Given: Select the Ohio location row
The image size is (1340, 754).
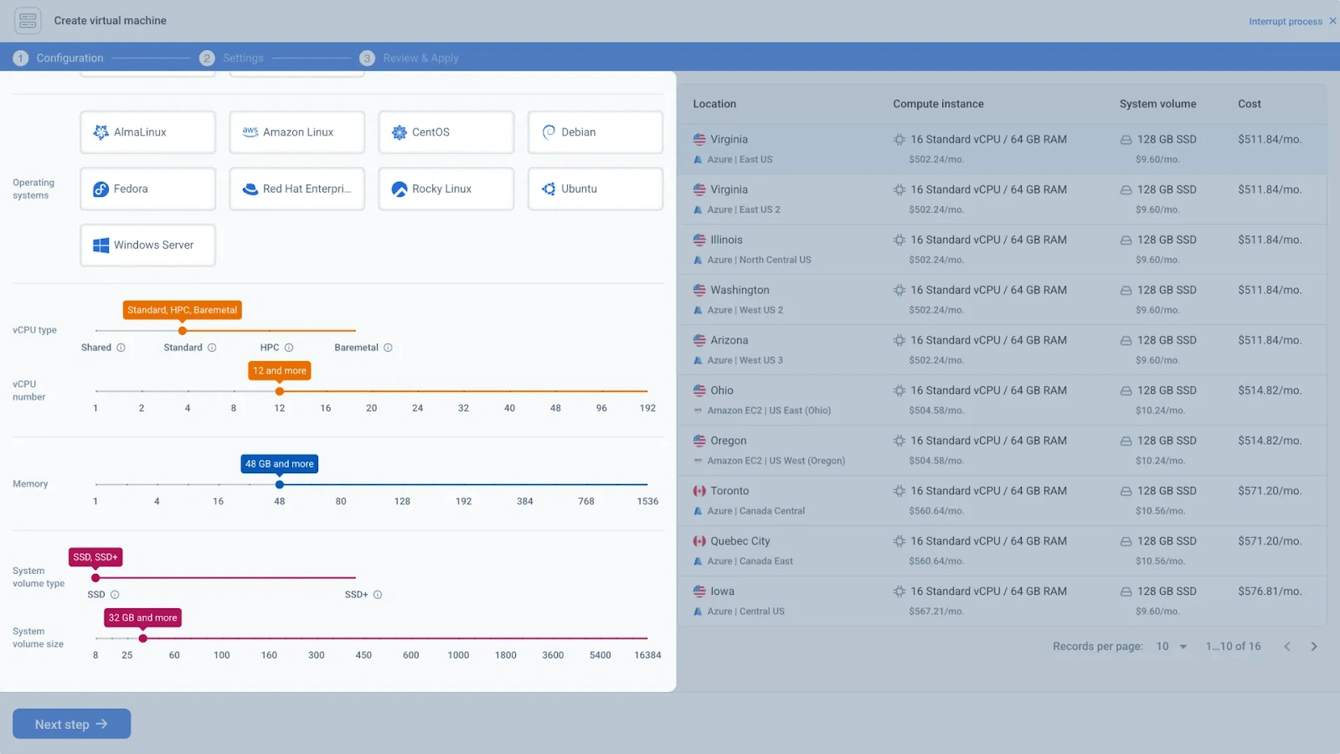Looking at the screenshot, I should tap(1002, 400).
